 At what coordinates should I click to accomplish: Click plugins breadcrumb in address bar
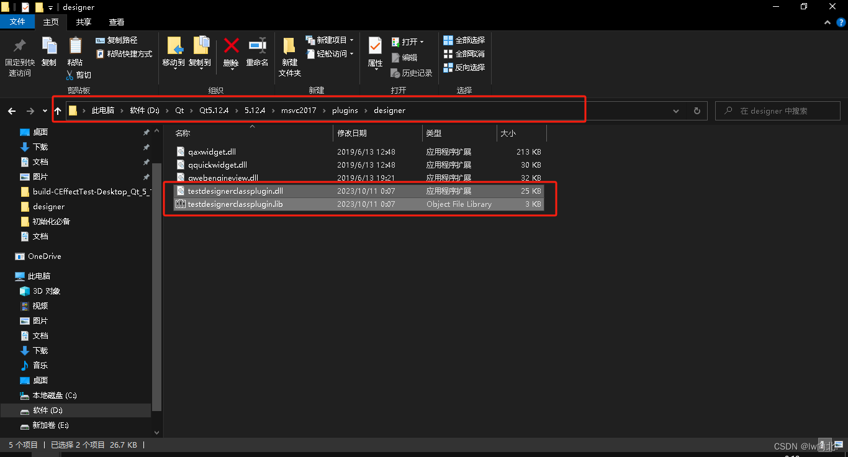click(345, 111)
